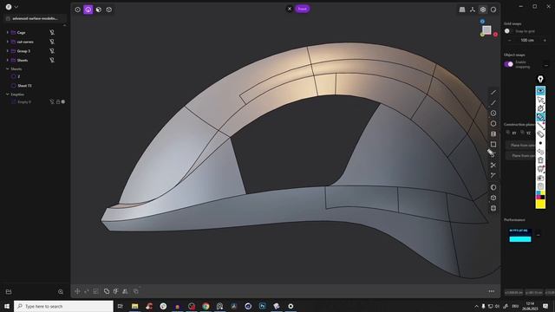Toggle visibility of Cage group
This screenshot has width=555, height=312.
pyautogui.click(x=52, y=33)
